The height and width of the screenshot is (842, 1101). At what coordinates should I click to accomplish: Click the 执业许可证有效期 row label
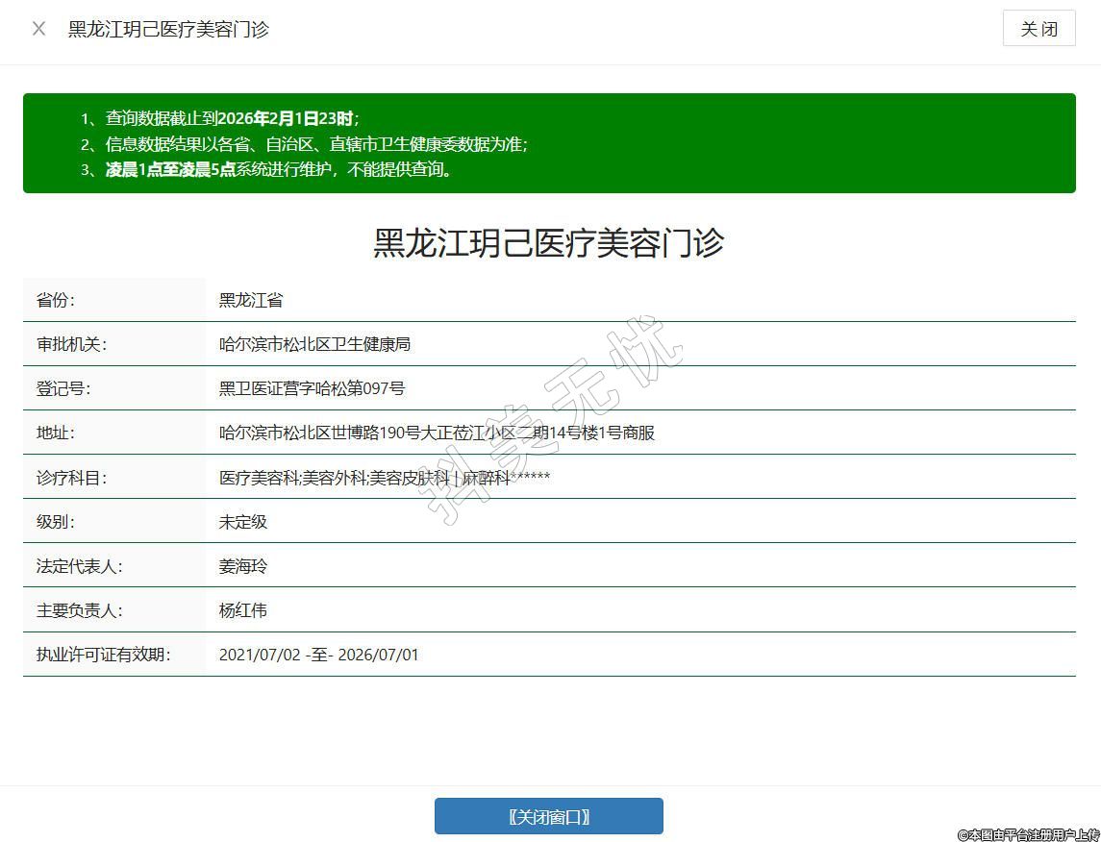pyautogui.click(x=103, y=655)
